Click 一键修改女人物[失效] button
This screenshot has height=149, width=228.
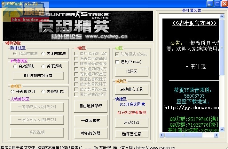(37, 107)
